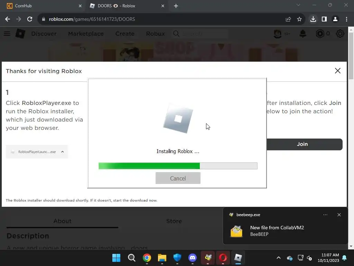Switch to the CornHub tab
This screenshot has width=354, height=266.
point(43,6)
